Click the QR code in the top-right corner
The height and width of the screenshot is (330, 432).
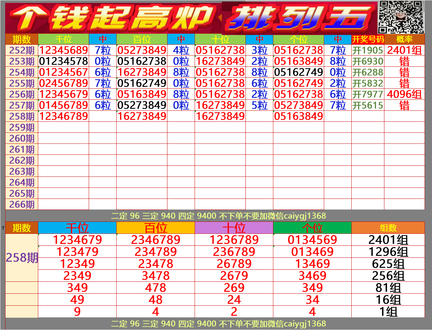(x=401, y=17)
